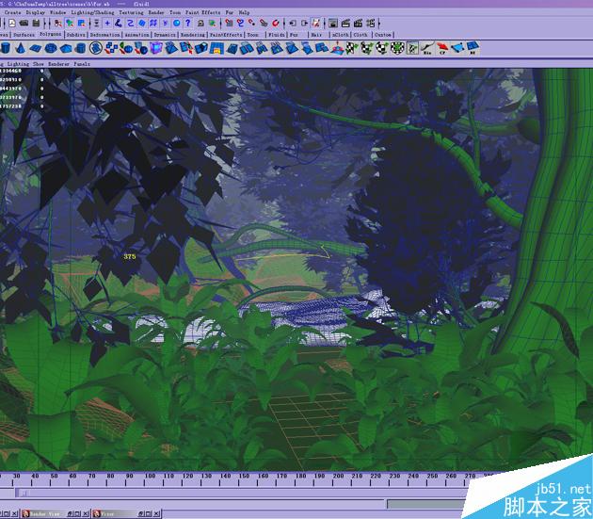Viewport: 593px width, 519px height.
Task: Switch to the Hair shelf tab
Action: click(x=316, y=35)
